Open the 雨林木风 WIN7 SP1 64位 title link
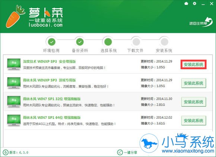This screenshot has height=157, width=216. click(x=52, y=118)
